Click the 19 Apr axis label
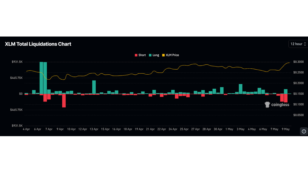The height and width of the screenshot is (173, 308). point(139,129)
